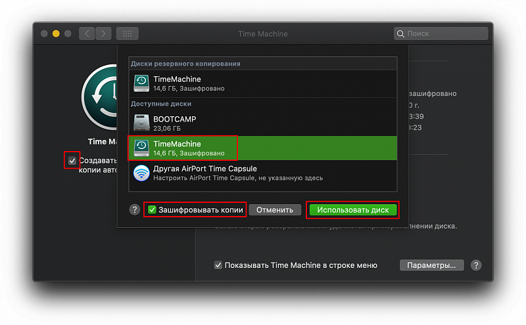
Task: Open help button beside Параметры
Action: pos(475,265)
